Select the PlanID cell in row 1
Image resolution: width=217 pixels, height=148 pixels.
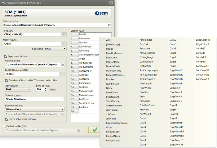[95, 34]
